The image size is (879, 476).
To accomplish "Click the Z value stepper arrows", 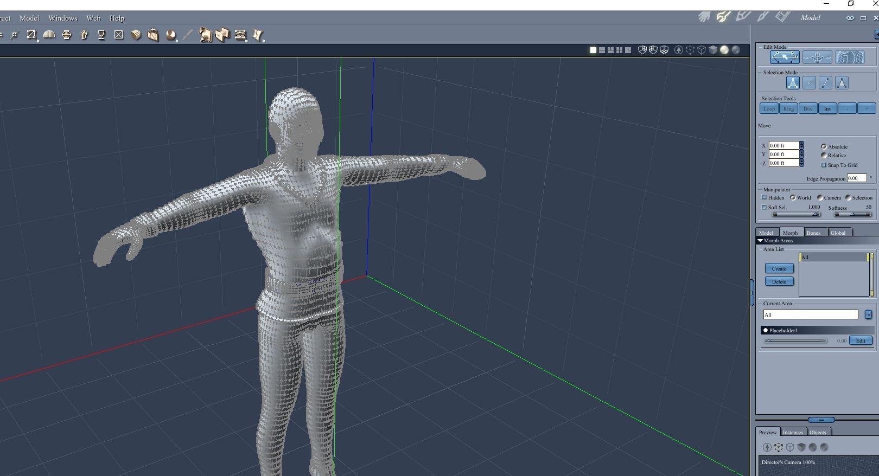I will [801, 163].
